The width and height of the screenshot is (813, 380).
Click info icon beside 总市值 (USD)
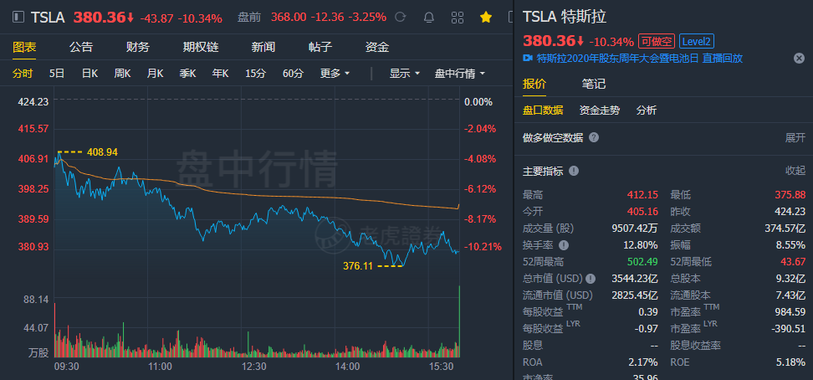click(592, 279)
